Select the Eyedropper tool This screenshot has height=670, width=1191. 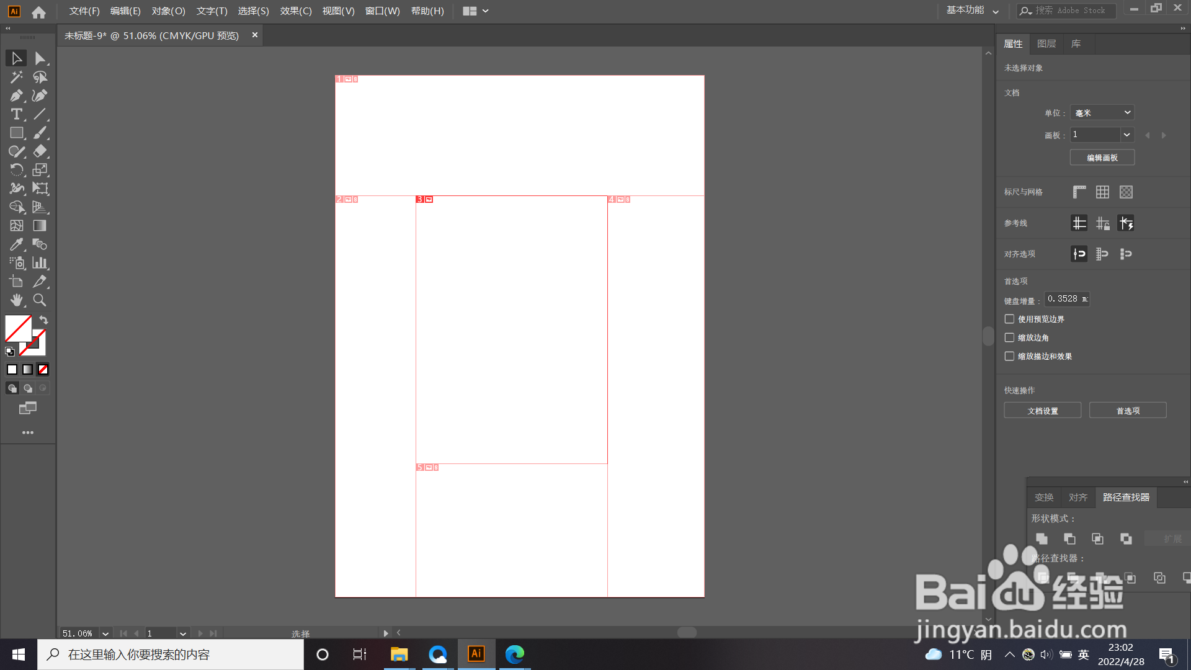click(16, 244)
